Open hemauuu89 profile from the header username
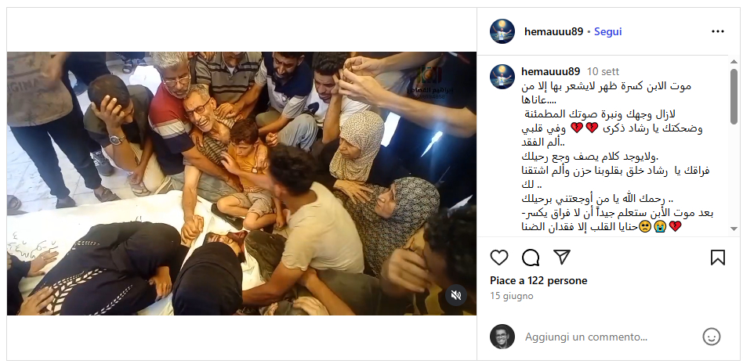Viewport: 743px width, 364px height. pos(553,32)
